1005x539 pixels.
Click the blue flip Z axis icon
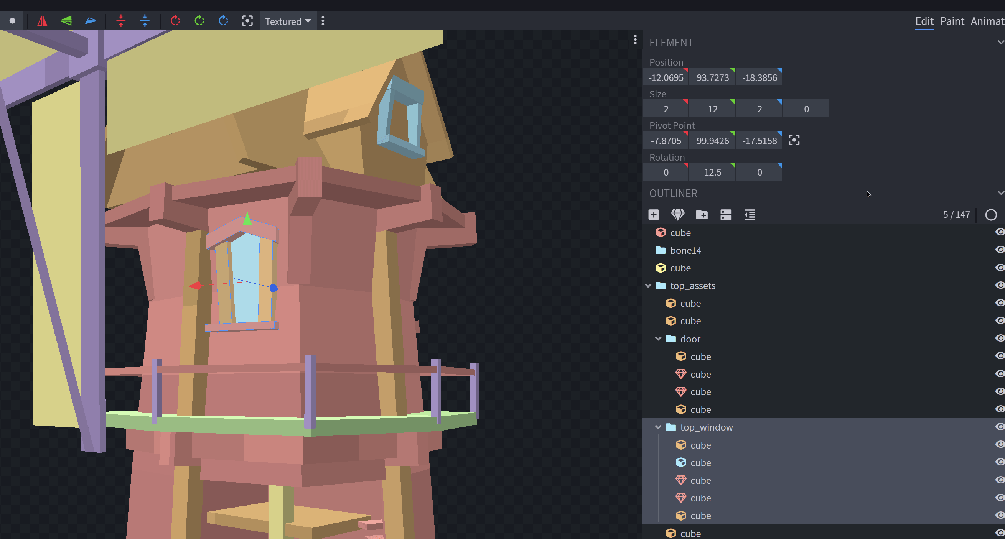(x=91, y=21)
